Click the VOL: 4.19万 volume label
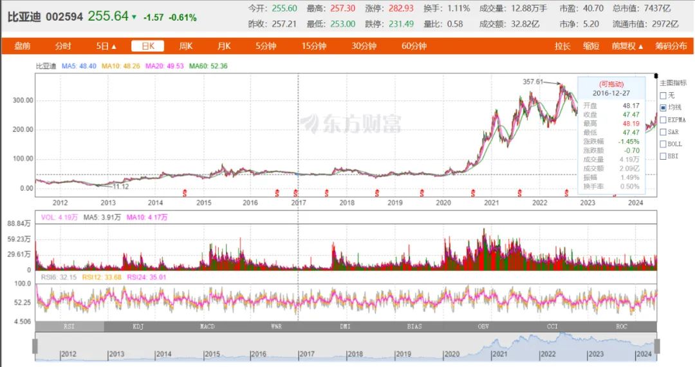This screenshot has width=695, height=367. pos(59,217)
